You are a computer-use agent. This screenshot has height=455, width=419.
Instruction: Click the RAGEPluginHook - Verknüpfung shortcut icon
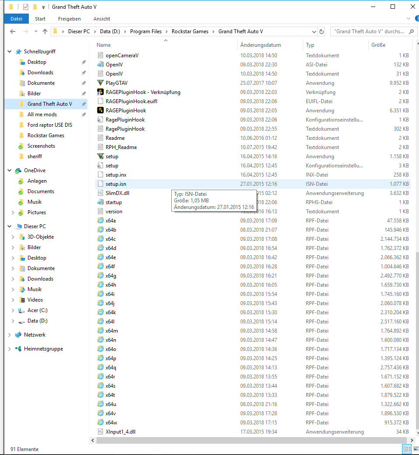(x=100, y=92)
